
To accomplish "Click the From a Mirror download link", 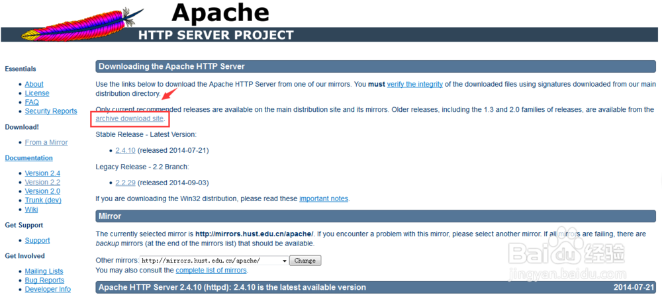I will (46, 142).
